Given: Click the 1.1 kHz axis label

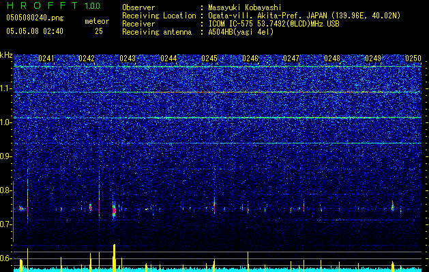Looking at the screenshot, I should pyautogui.click(x=5, y=88).
